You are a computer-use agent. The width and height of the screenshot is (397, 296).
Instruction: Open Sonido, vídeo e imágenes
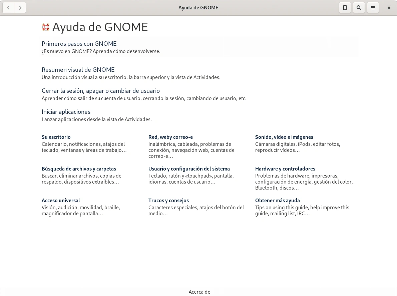(x=284, y=137)
